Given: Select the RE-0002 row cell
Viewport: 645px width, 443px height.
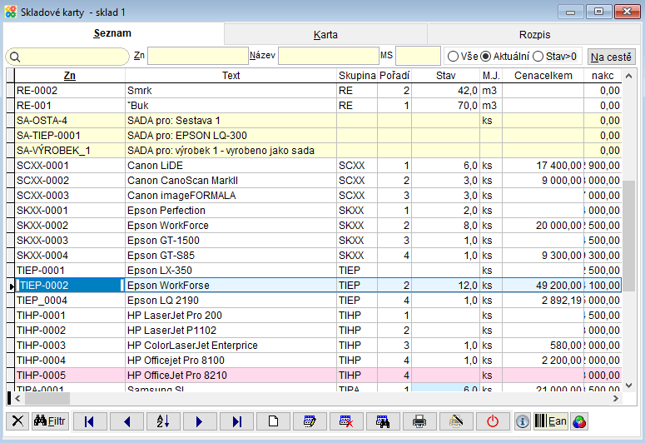Looking at the screenshot, I should (70, 91).
